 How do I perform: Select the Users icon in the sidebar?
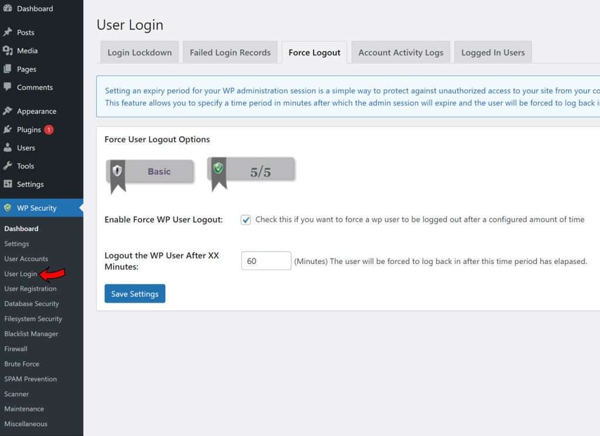[x=7, y=147]
